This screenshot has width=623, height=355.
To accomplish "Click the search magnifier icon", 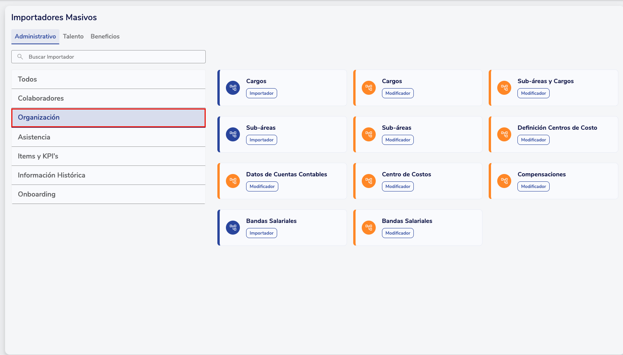I will click(20, 57).
